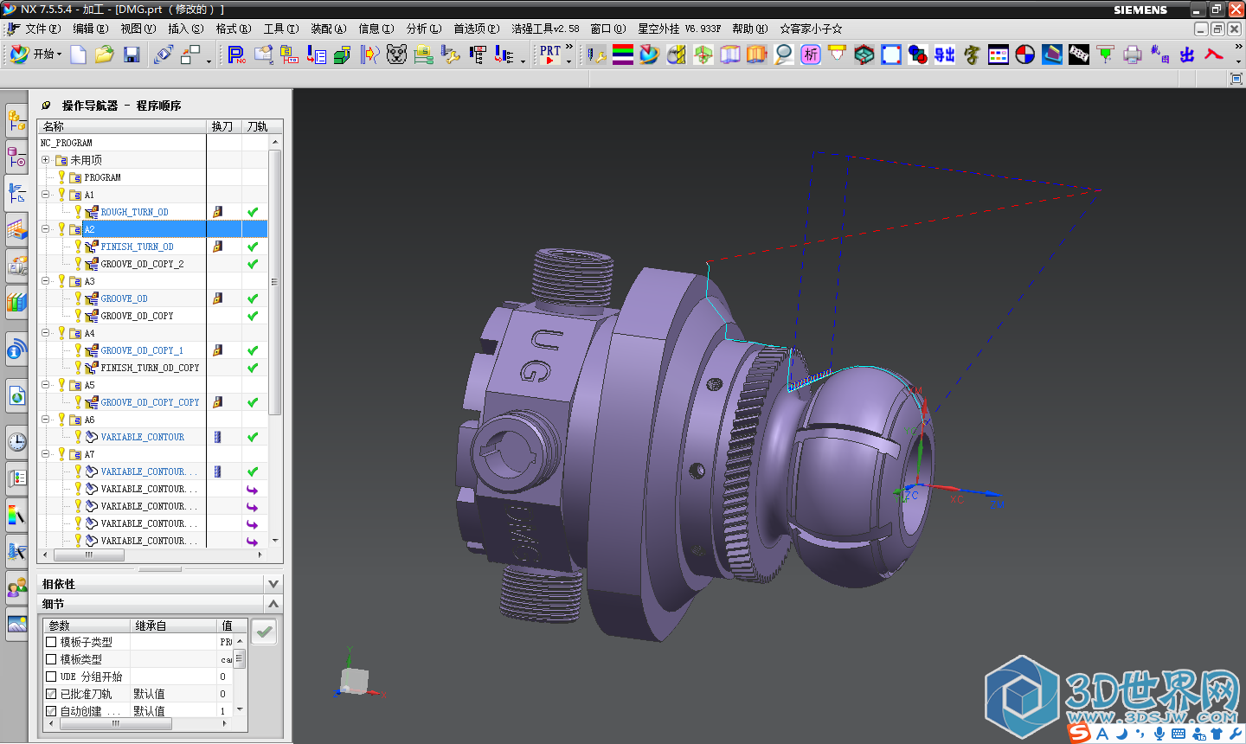Screen dimensions: 1246x744
Task: Click the 继承自 column header
Action: click(x=173, y=625)
